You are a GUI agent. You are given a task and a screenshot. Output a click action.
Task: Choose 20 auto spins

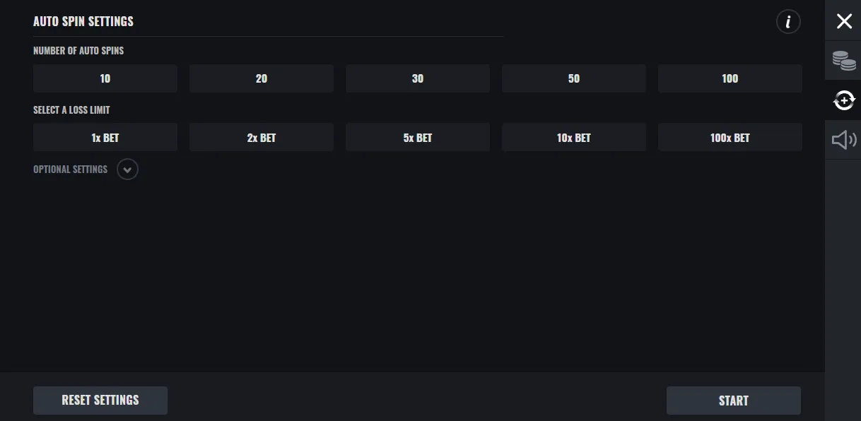[262, 78]
